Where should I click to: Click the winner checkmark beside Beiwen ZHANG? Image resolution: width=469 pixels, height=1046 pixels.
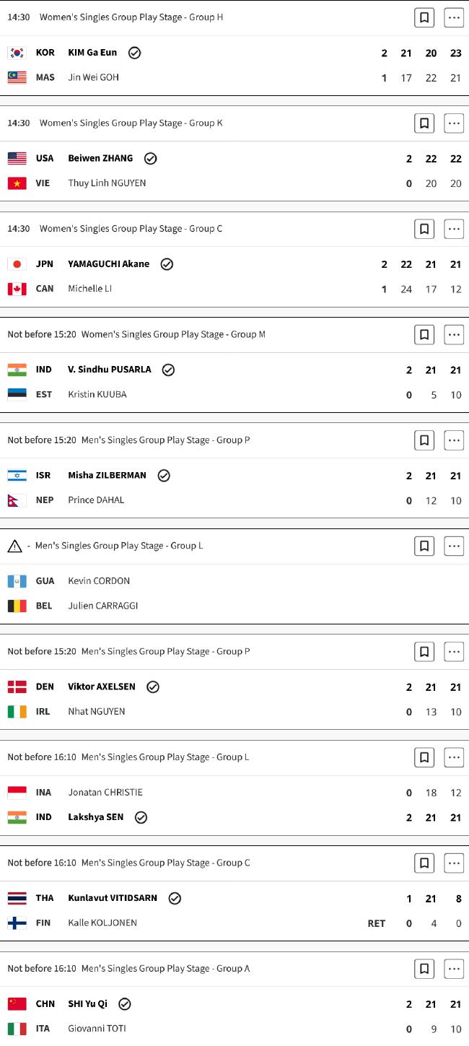pos(150,159)
